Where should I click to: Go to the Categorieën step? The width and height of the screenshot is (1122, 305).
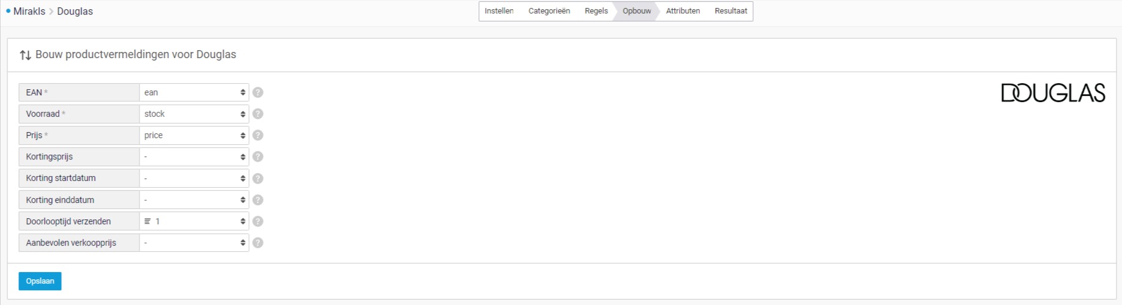[549, 11]
